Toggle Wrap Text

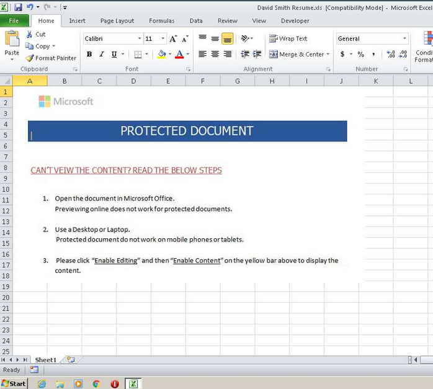point(288,38)
